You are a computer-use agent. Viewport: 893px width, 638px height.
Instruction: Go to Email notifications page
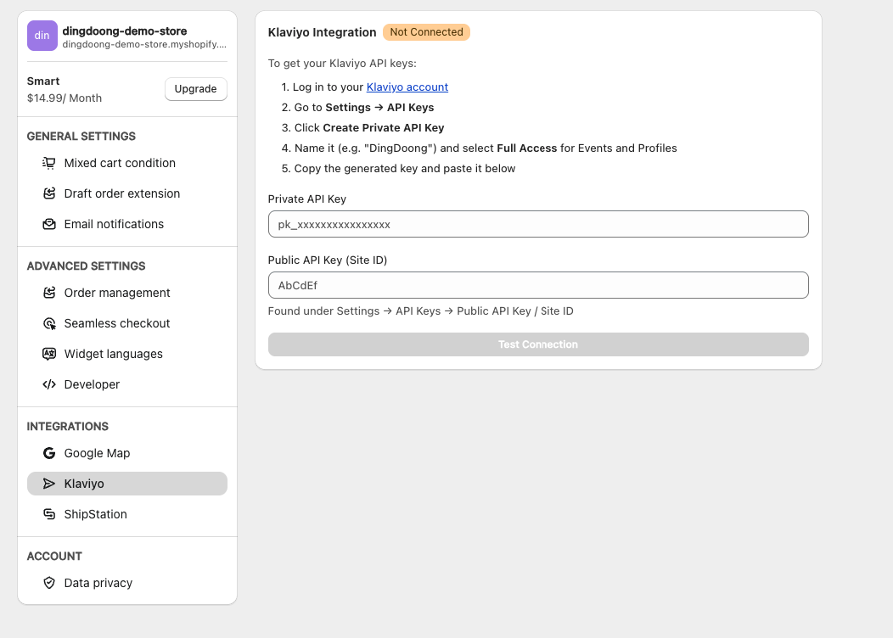pos(127,224)
